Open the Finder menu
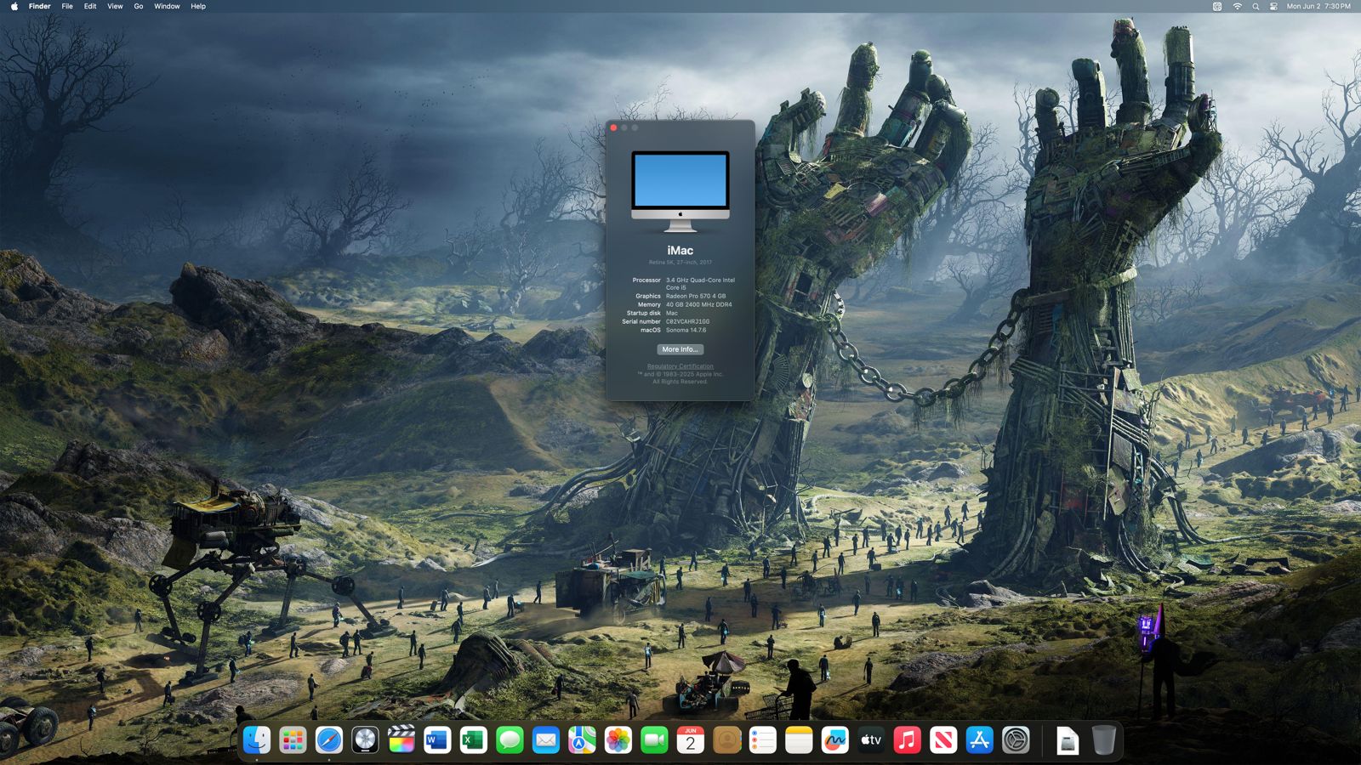Viewport: 1361px width, 765px height. coord(39,6)
